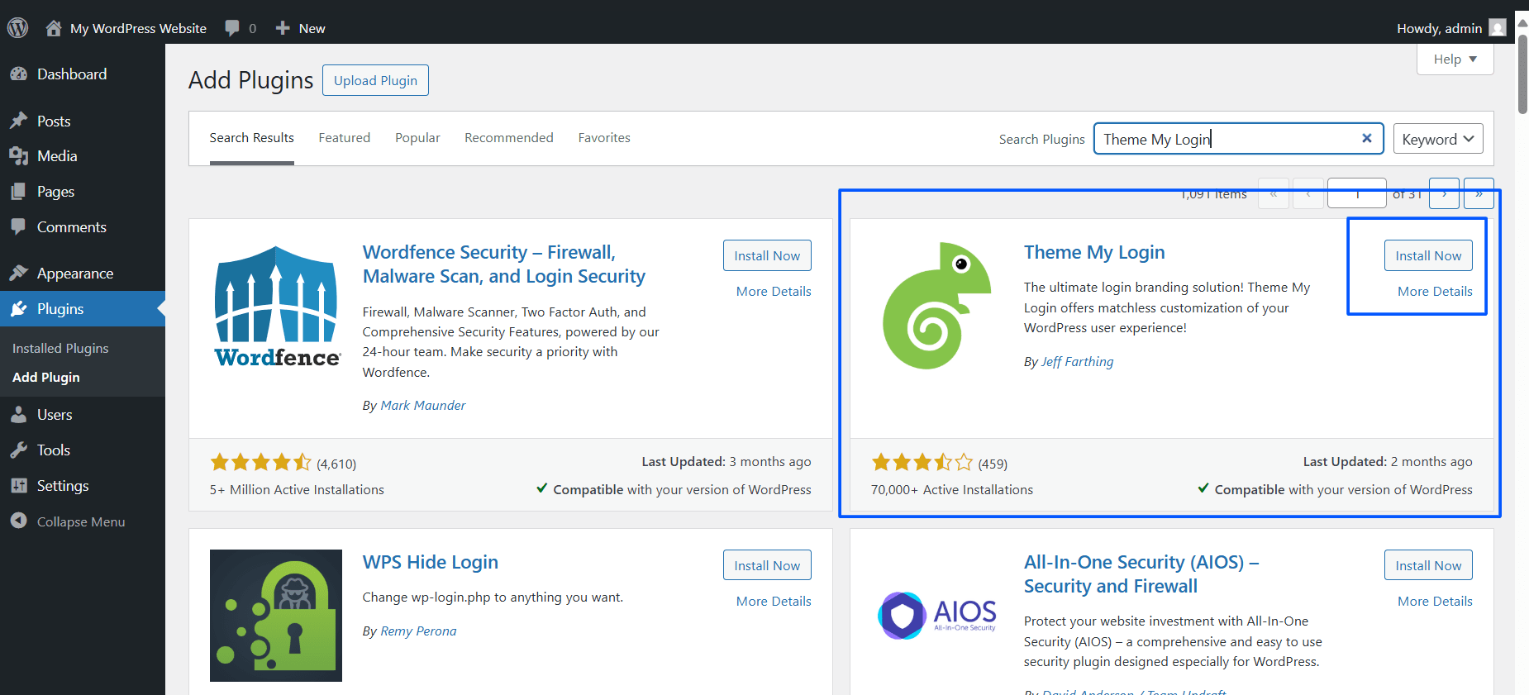Open Posts in the sidebar
The width and height of the screenshot is (1529, 695).
[83, 121]
